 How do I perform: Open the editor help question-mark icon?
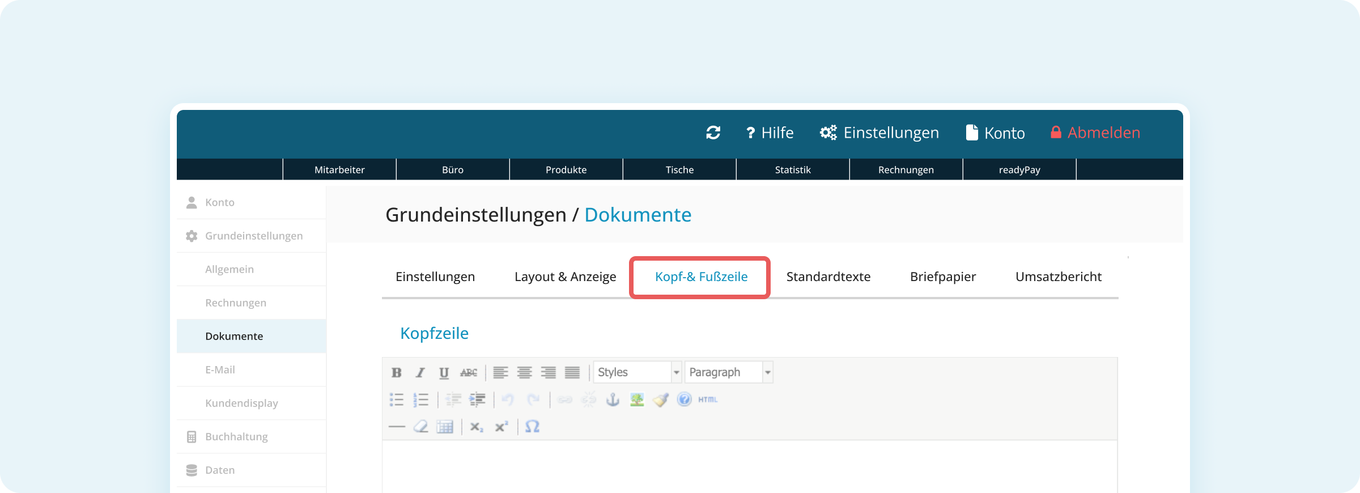(x=685, y=399)
